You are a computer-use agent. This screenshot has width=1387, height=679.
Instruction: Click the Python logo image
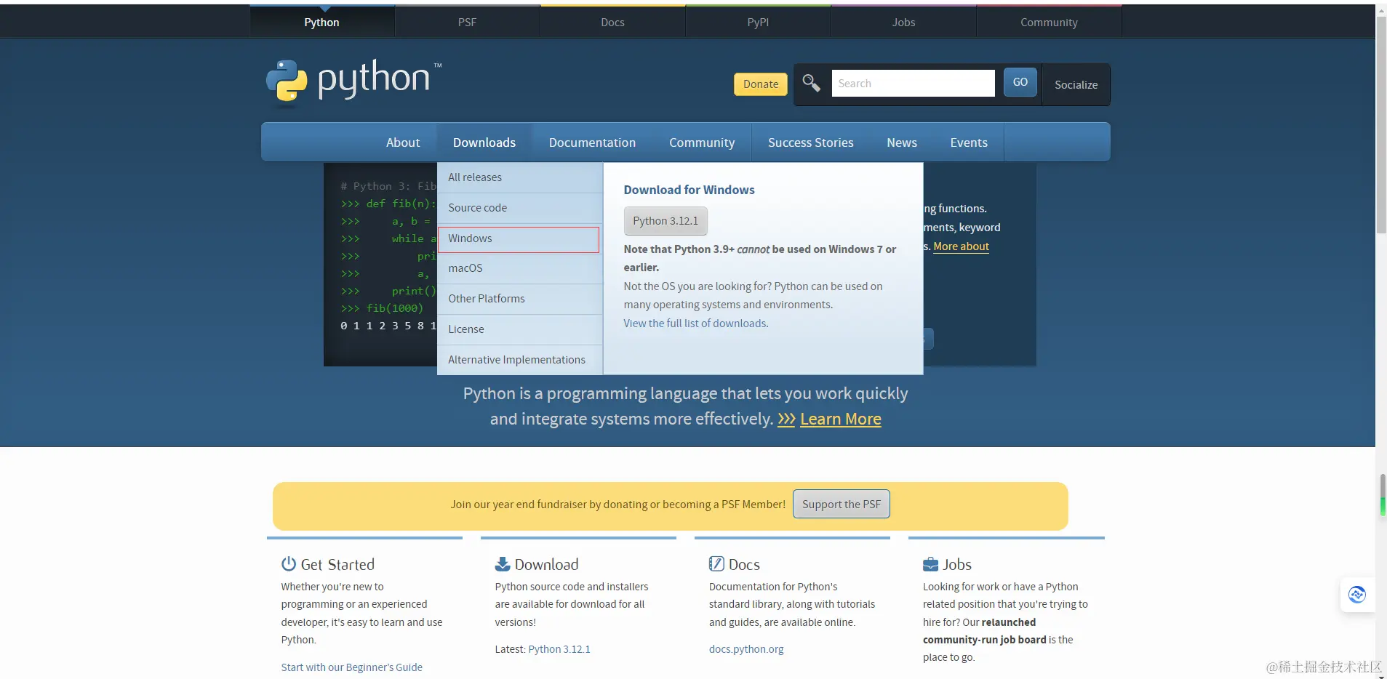[354, 82]
